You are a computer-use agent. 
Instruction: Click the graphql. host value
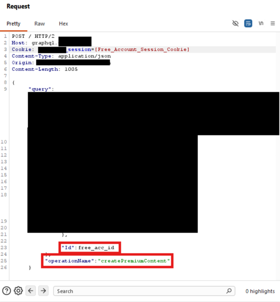click(x=45, y=43)
